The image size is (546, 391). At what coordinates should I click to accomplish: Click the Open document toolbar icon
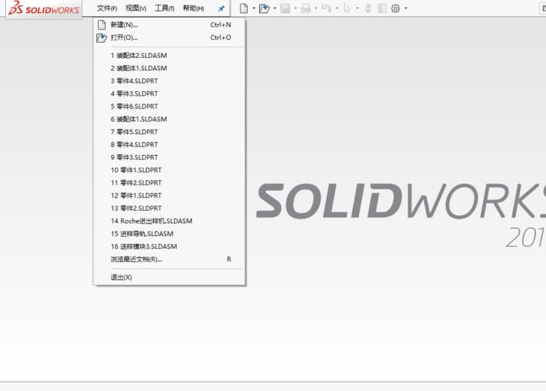pyautogui.click(x=264, y=9)
